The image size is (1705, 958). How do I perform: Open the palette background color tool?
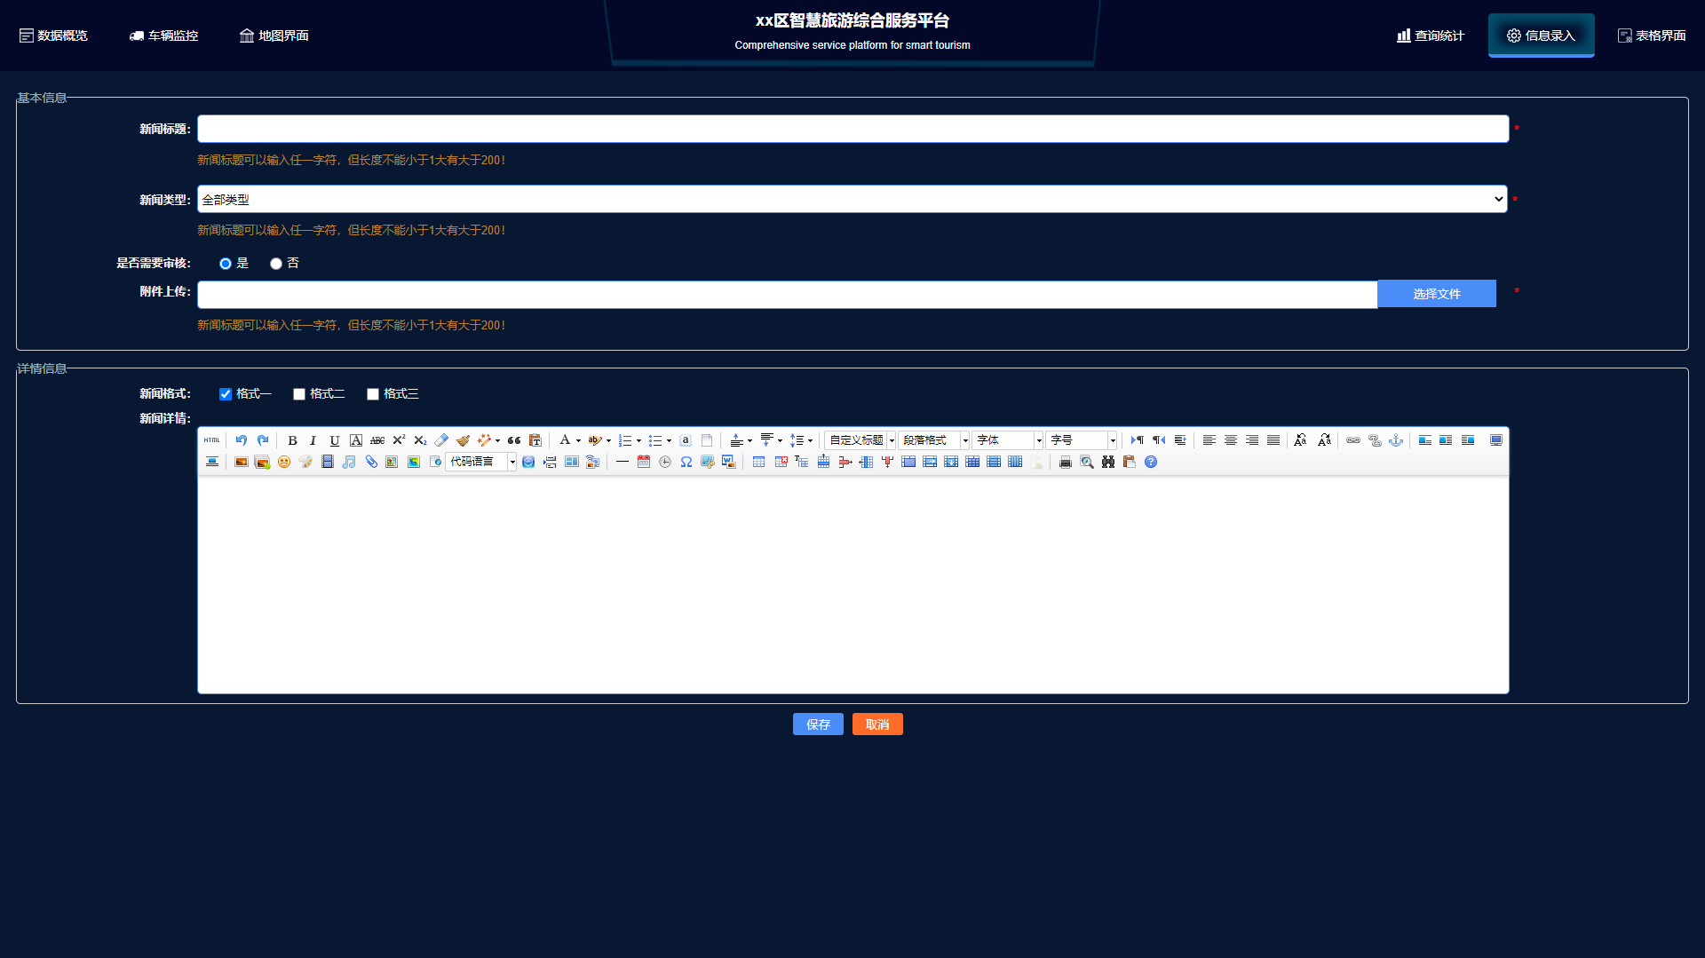[x=305, y=462]
